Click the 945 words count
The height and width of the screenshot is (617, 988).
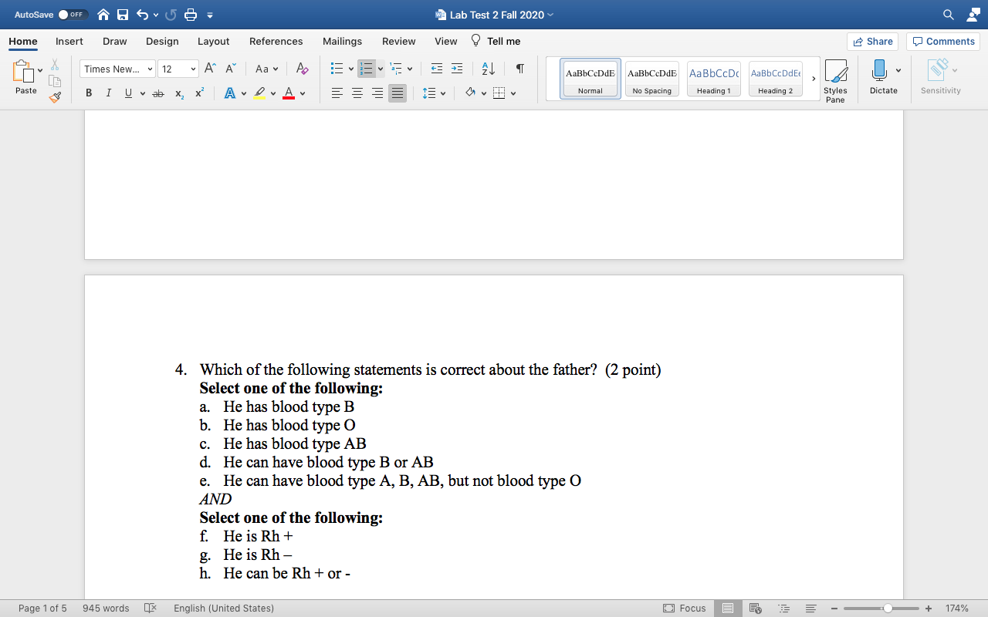click(x=106, y=608)
